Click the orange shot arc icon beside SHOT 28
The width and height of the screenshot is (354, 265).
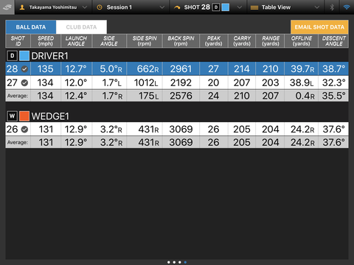click(177, 7)
